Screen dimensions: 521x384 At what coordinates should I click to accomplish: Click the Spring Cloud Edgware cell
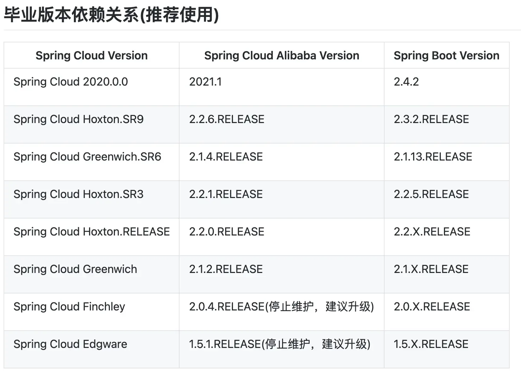tap(92, 349)
